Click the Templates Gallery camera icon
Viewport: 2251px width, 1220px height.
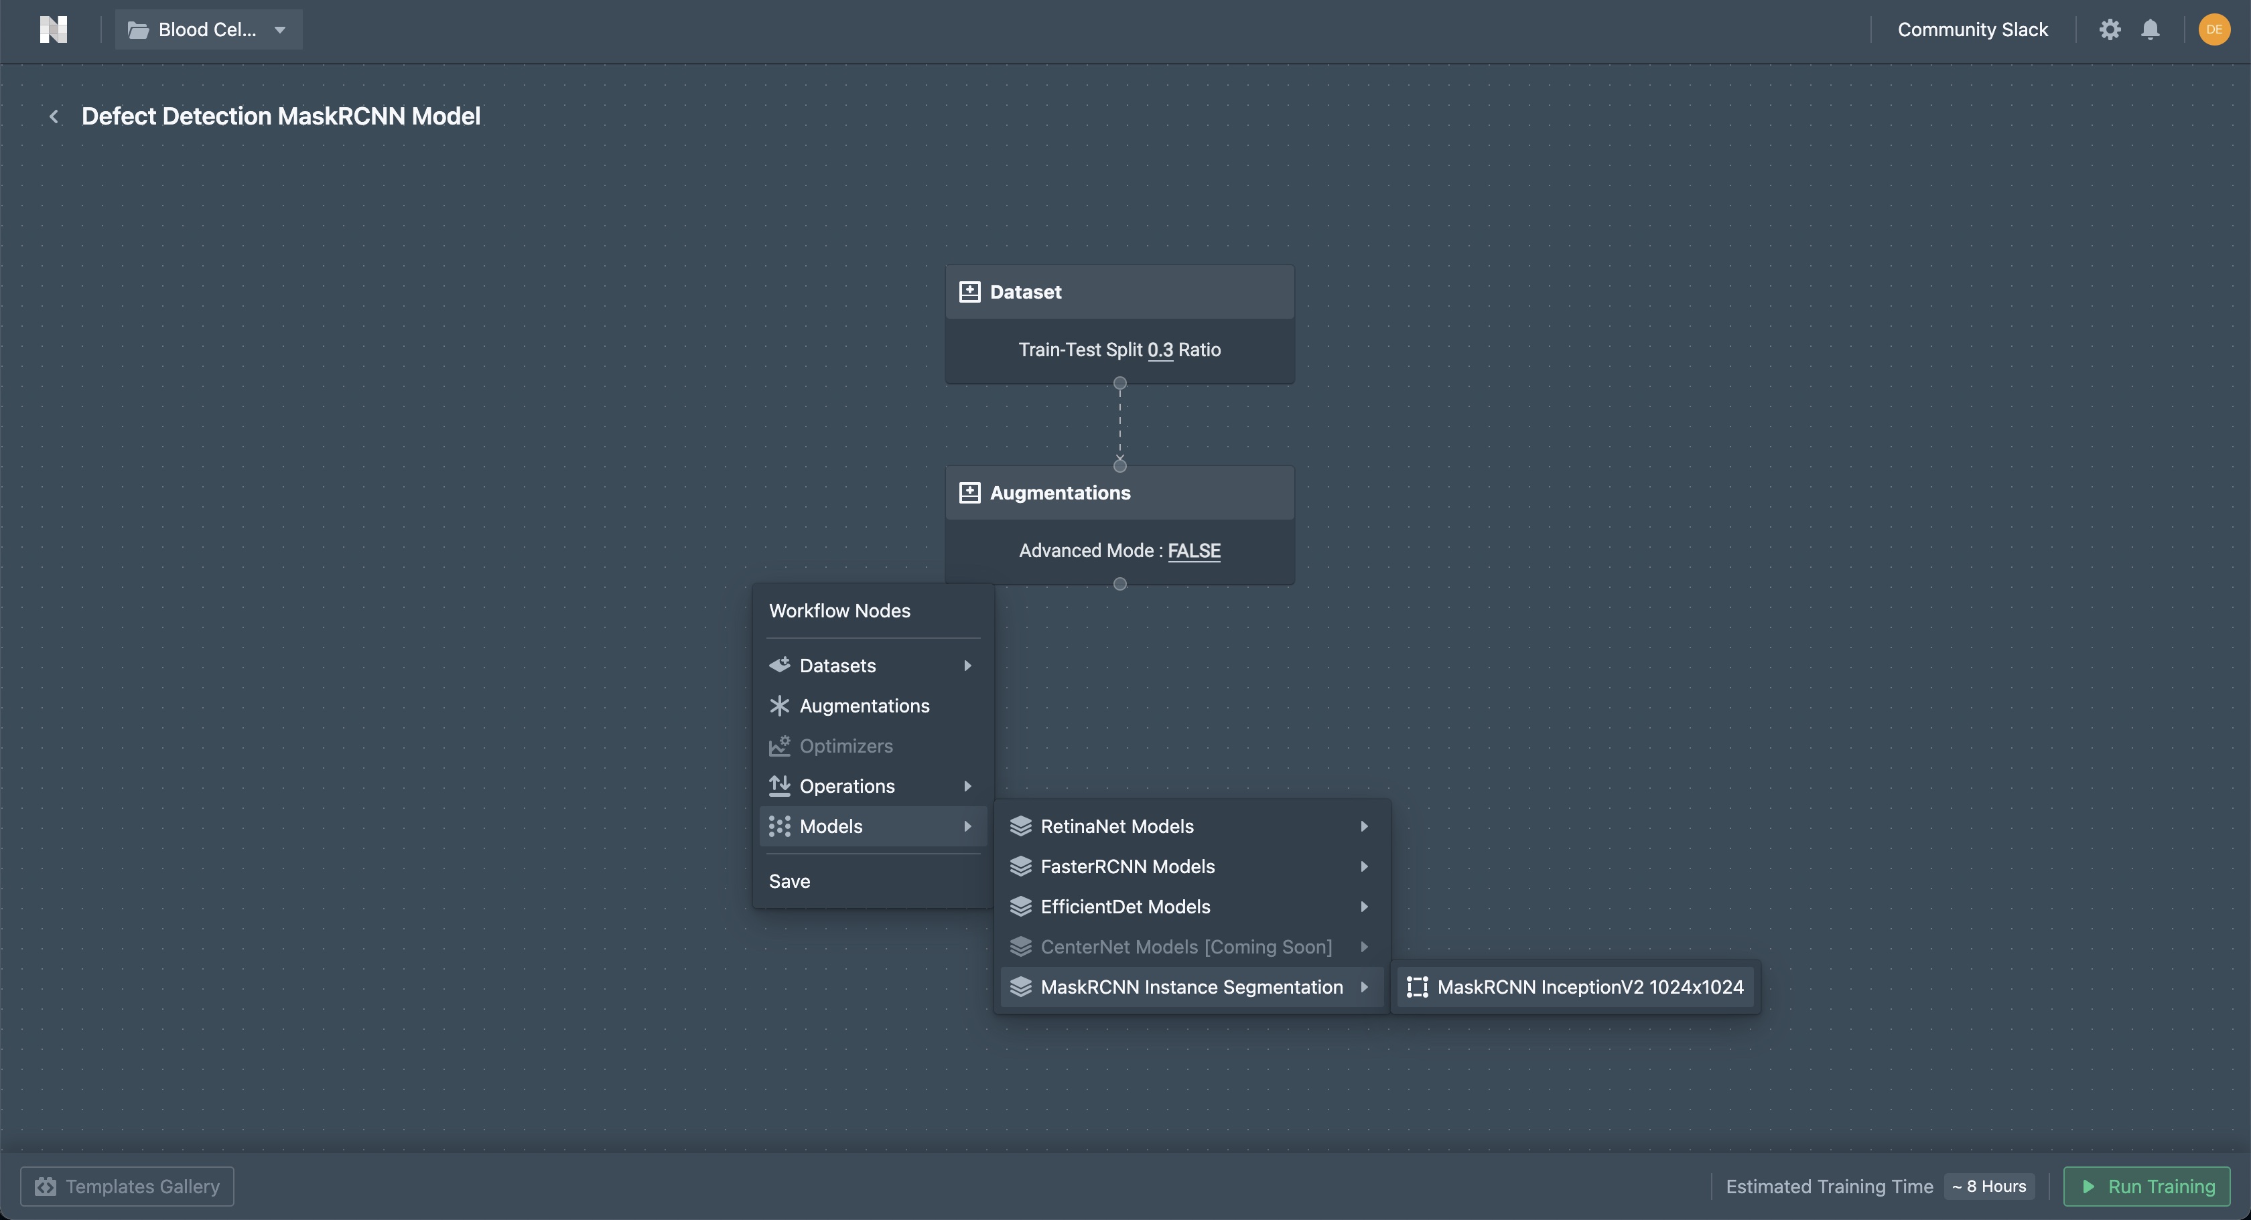coord(46,1187)
